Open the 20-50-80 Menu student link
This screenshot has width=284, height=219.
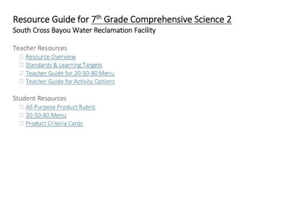(46, 115)
